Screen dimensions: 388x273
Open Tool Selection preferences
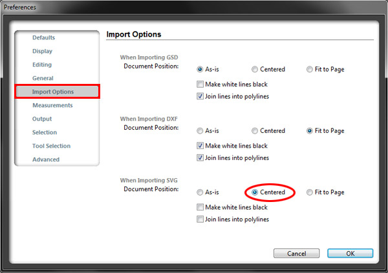(x=52, y=146)
